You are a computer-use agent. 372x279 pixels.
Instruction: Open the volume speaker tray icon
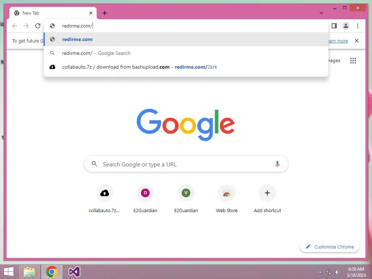tap(337, 272)
